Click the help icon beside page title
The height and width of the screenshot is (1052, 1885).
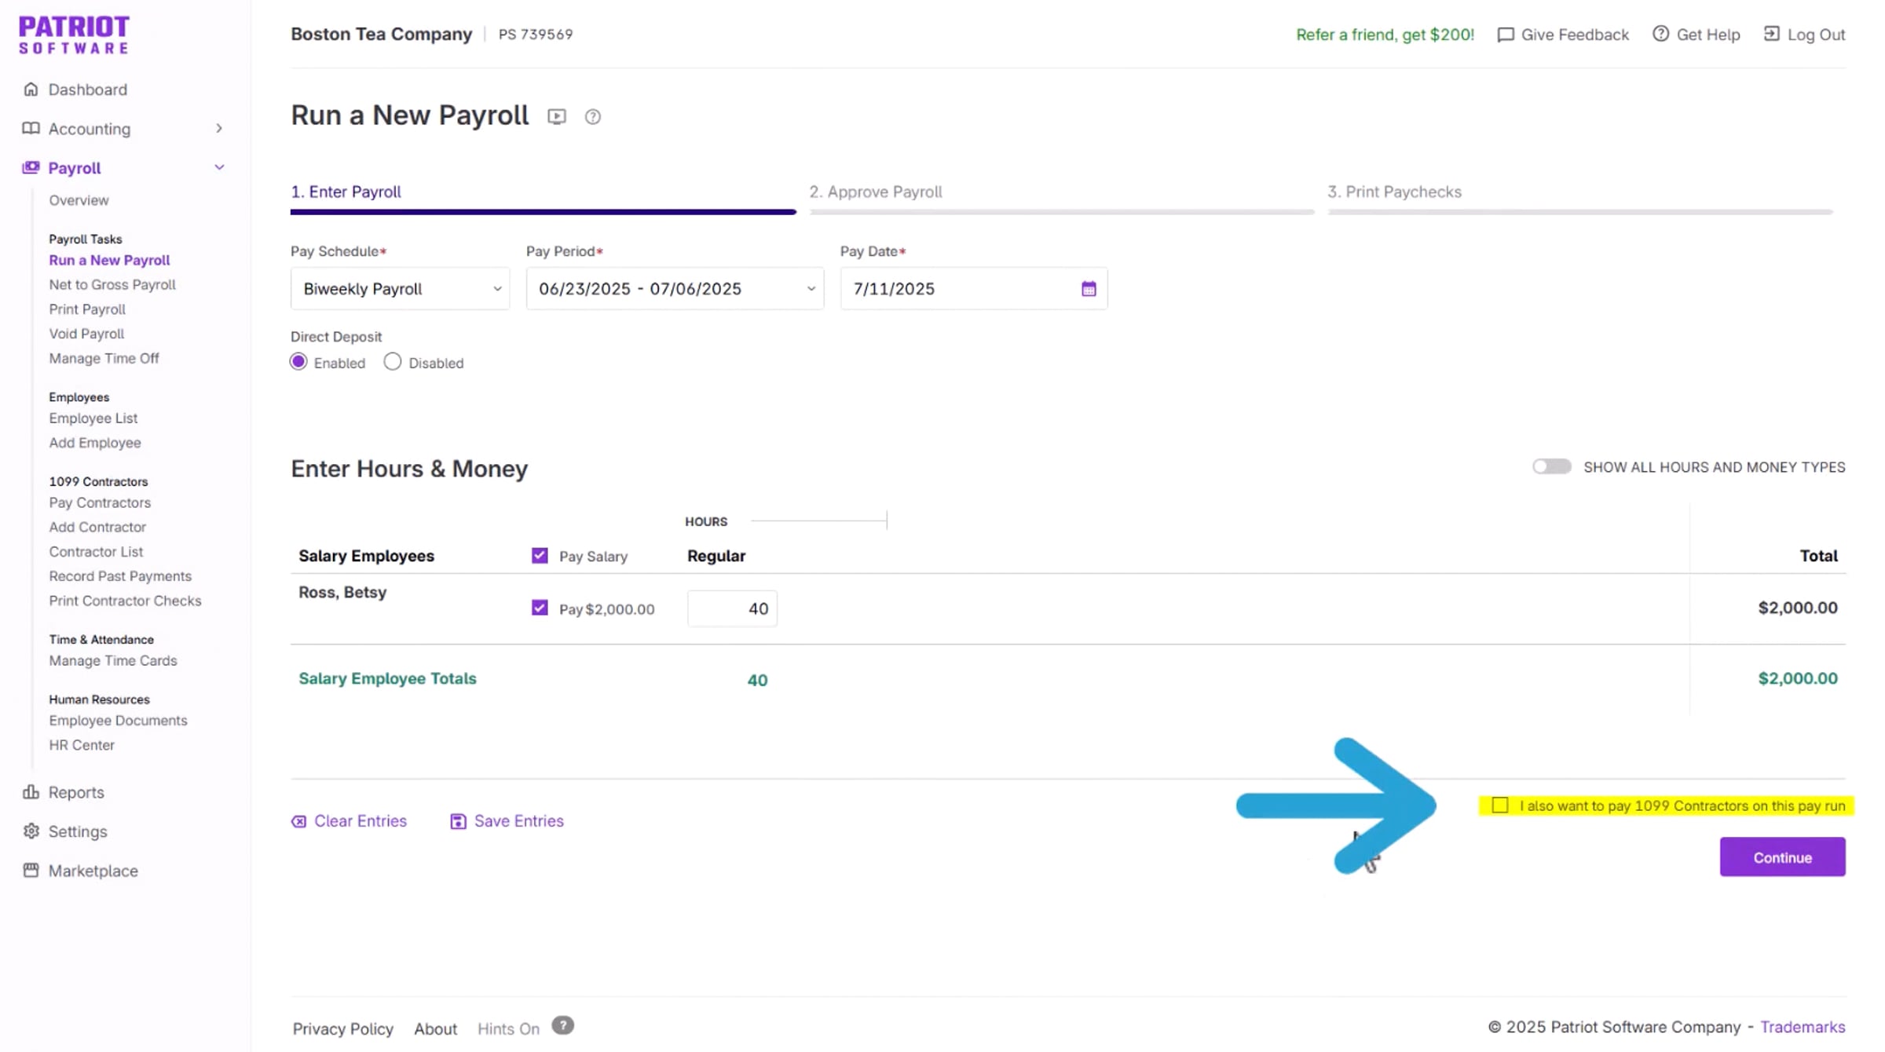click(x=593, y=117)
